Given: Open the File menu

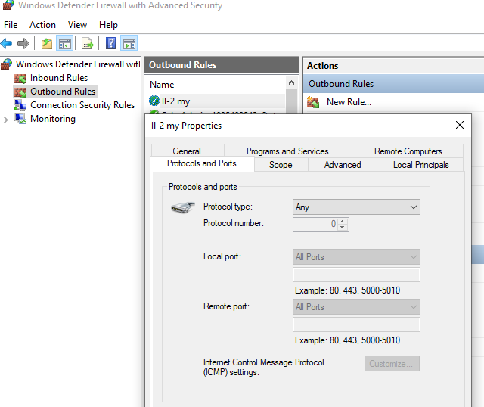Looking at the screenshot, I should [11, 25].
